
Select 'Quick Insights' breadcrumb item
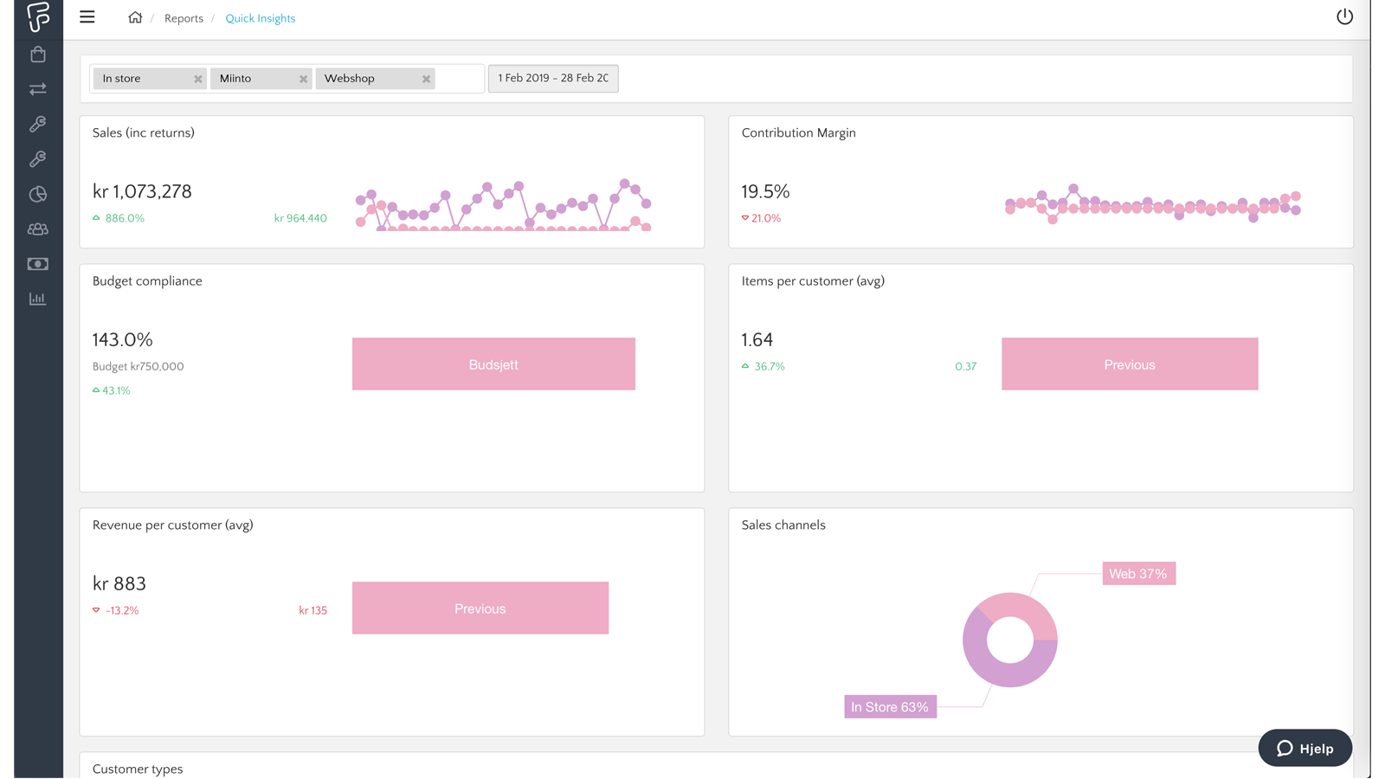[x=260, y=17]
